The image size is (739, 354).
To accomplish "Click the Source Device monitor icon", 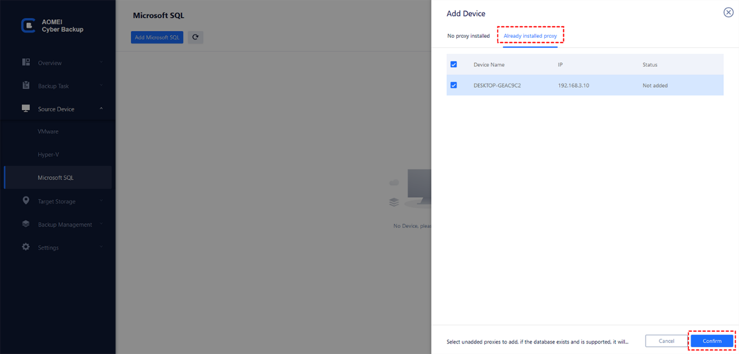I will pos(26,108).
